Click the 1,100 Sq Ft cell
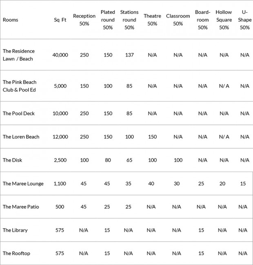253x265 pixels. click(60, 184)
